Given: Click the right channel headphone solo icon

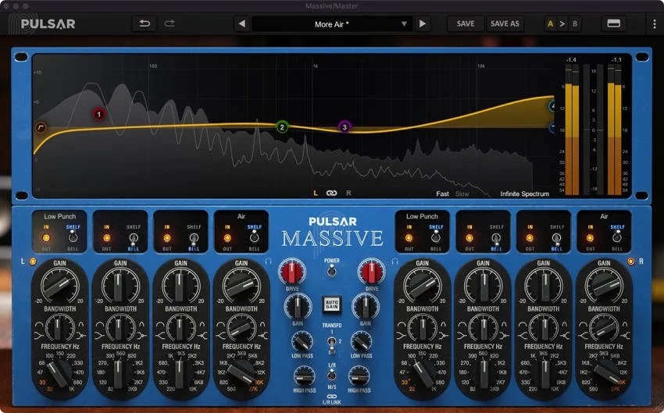Looking at the screenshot, I should (394, 262).
